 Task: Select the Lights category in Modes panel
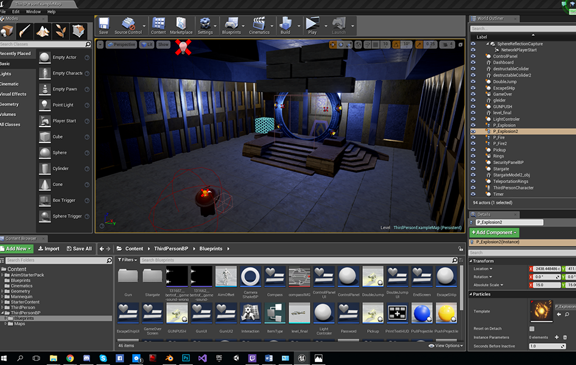(x=6, y=74)
